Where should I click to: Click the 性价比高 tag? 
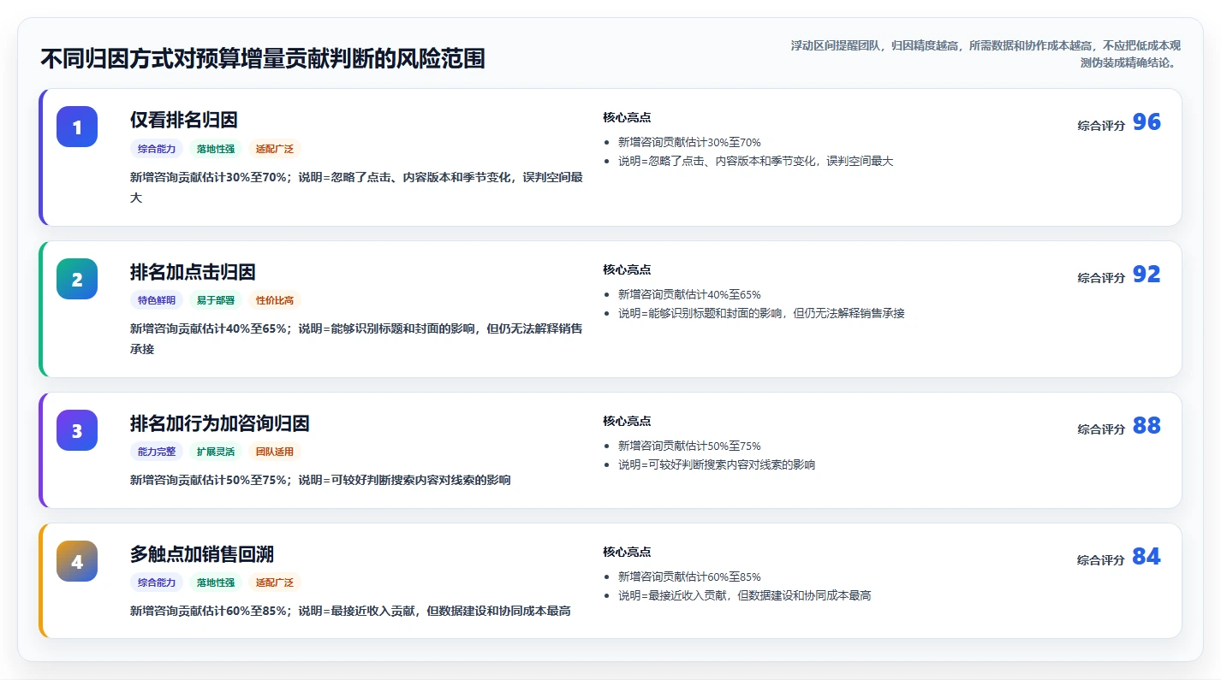[275, 300]
